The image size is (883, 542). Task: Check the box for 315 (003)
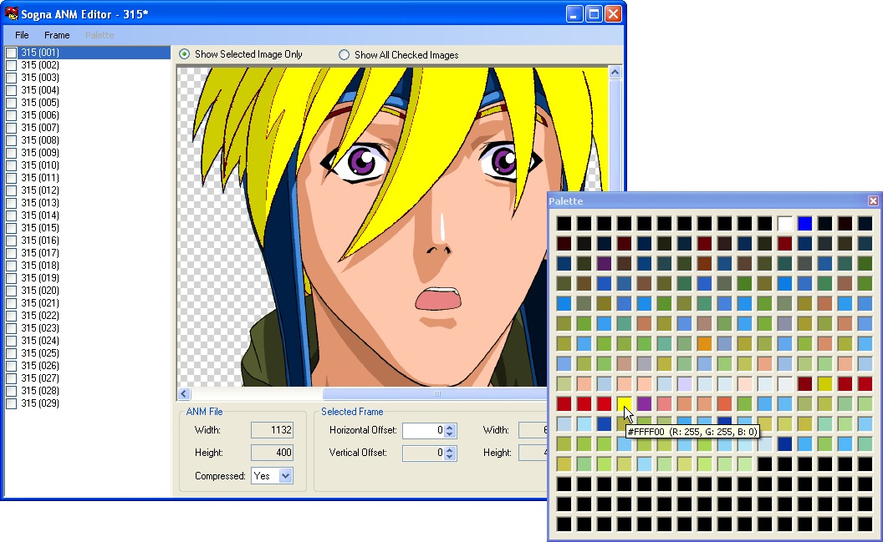11,78
